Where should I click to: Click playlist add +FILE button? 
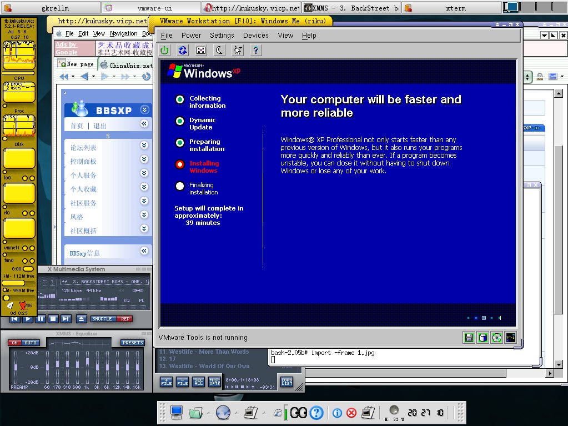tap(166, 382)
